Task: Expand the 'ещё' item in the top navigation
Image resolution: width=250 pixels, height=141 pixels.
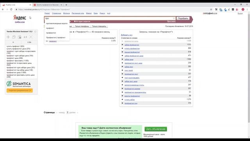Action: tap(109, 13)
